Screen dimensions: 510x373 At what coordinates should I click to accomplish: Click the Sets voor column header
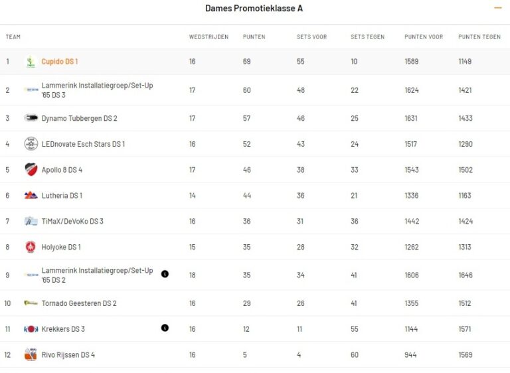pyautogui.click(x=311, y=37)
